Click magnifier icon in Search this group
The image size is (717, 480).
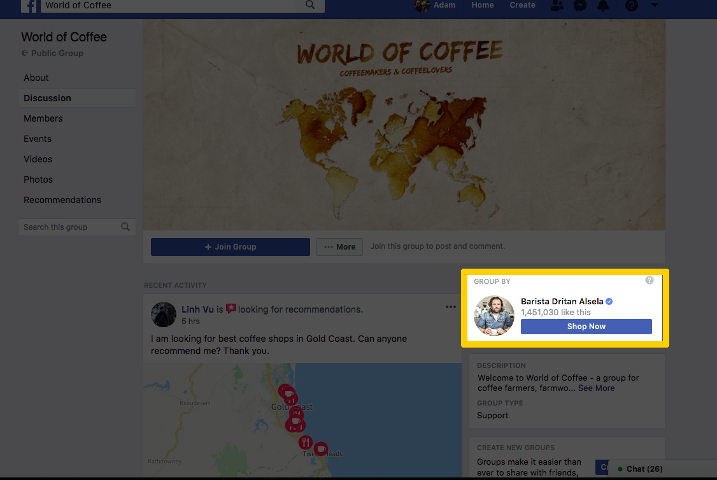125,227
